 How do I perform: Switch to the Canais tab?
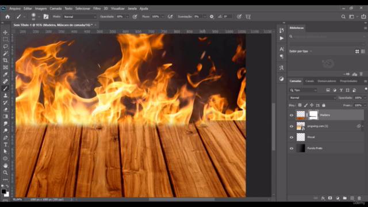[x=309, y=81]
